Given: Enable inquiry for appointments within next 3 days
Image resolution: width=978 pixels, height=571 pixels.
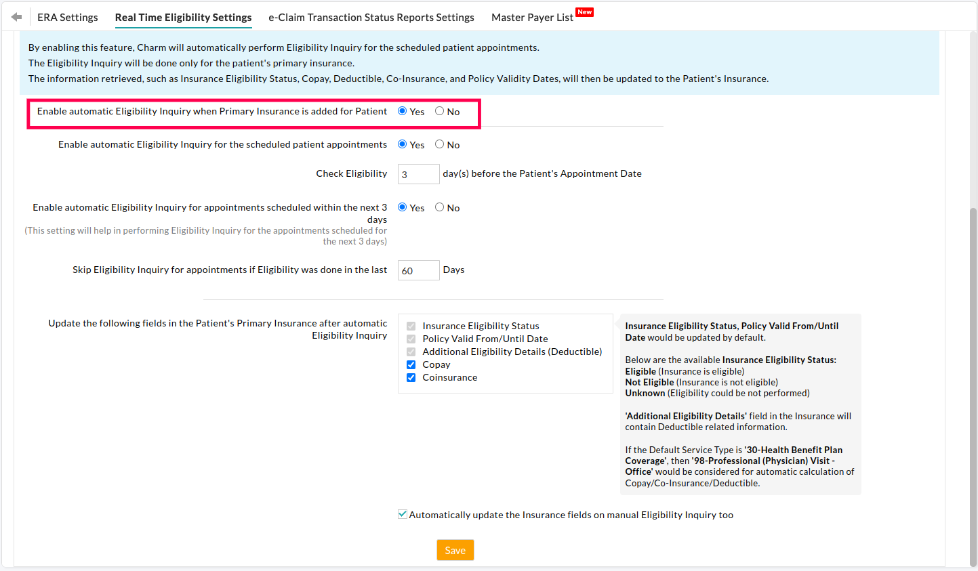Looking at the screenshot, I should [x=403, y=207].
